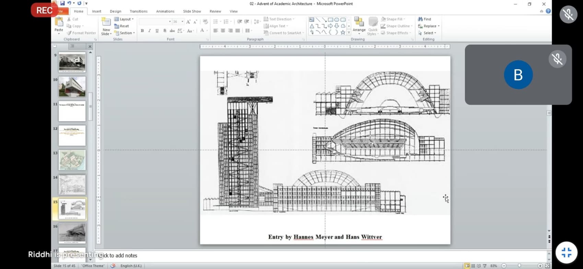This screenshot has height=269, width=583.
Task: Start Slide Show from status bar icon
Action: tap(485, 266)
